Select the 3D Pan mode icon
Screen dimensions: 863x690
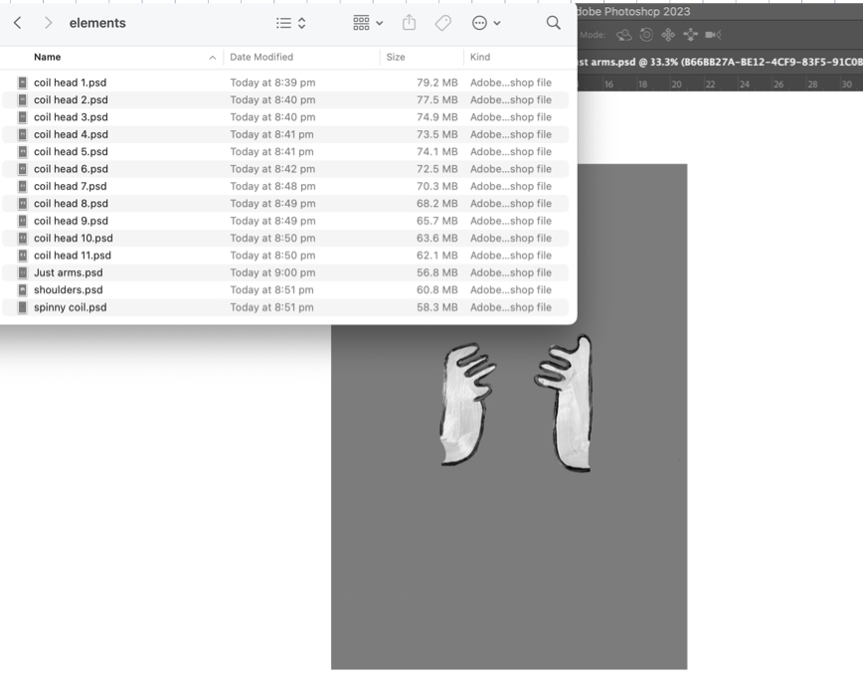point(668,35)
